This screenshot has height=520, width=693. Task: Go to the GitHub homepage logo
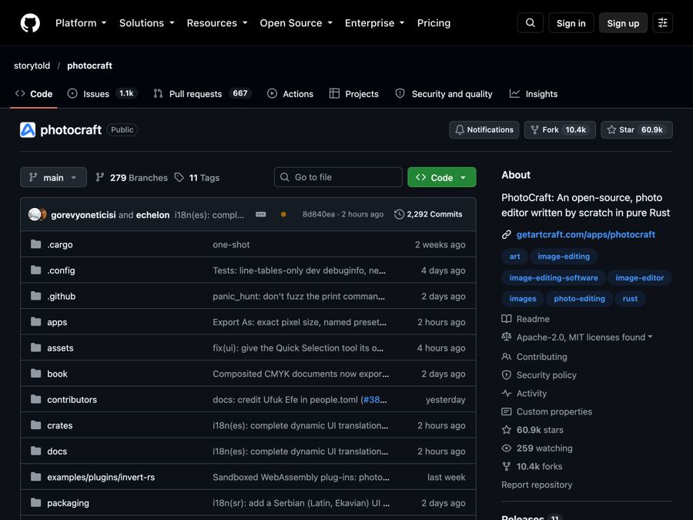[x=30, y=23]
